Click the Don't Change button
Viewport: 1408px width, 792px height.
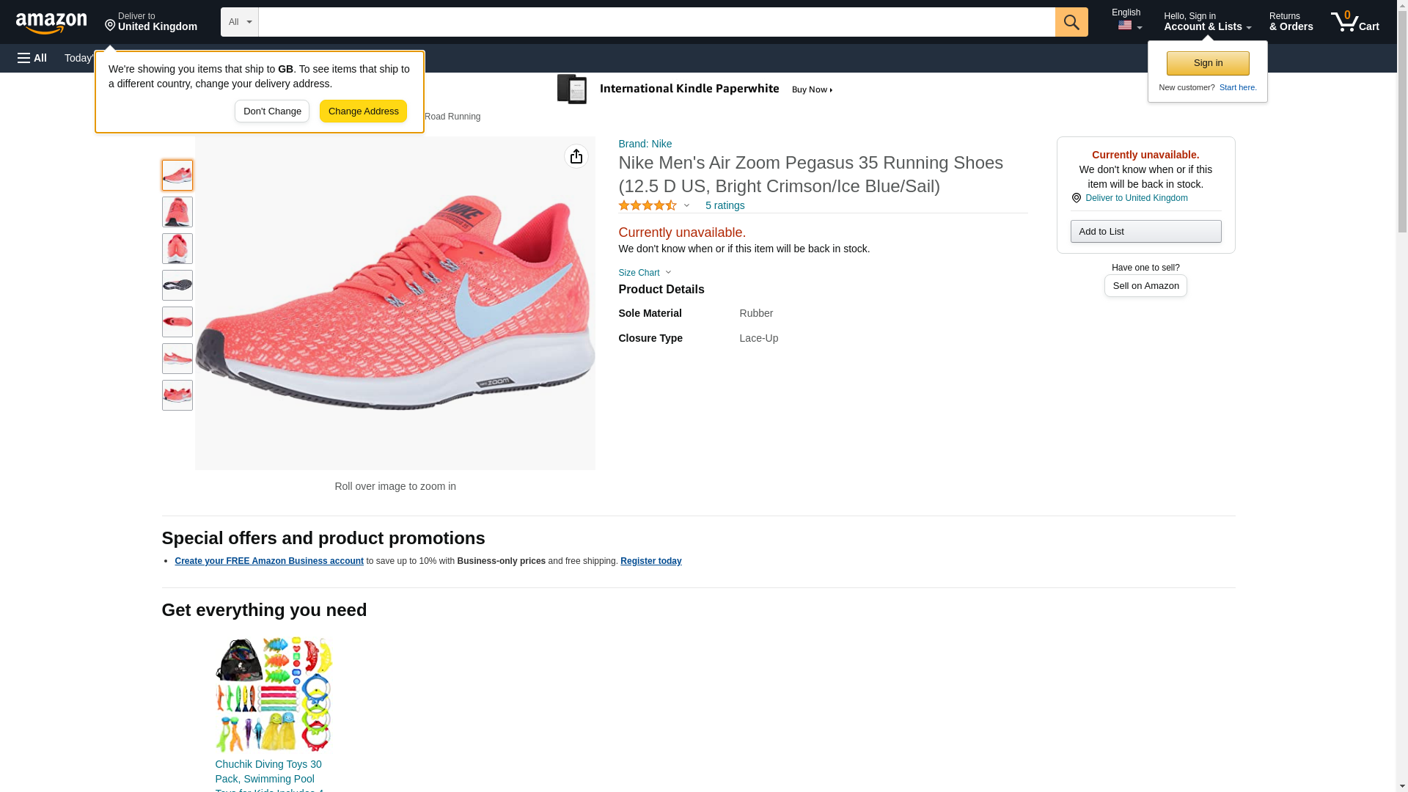pyautogui.click(x=272, y=111)
